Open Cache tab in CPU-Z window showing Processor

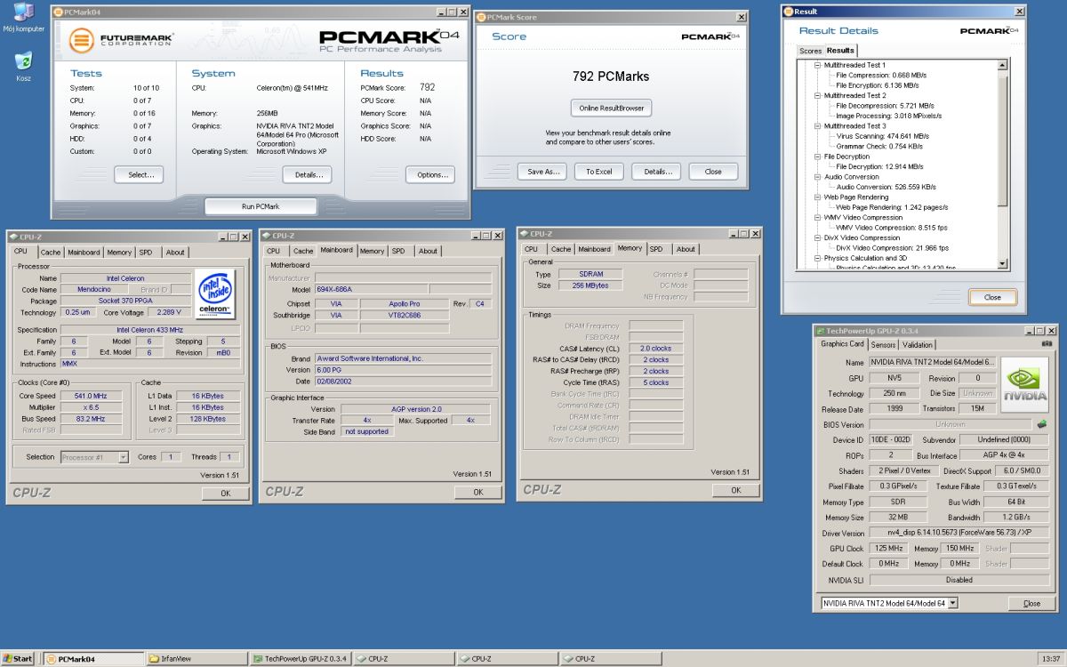coord(51,253)
